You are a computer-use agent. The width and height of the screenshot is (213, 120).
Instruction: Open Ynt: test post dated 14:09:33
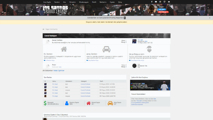click(x=55, y=87)
